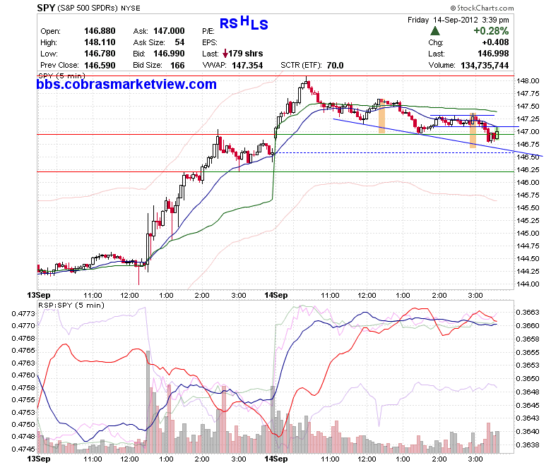Click the SCTR (ETF) value 70.0

pyautogui.click(x=335, y=66)
